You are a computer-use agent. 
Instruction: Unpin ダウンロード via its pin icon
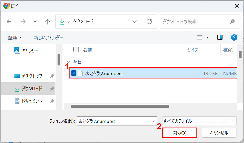coord(52,89)
